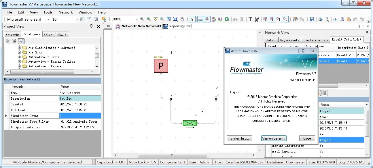Toggle the grid display button
373x168 pixels.
coord(200,19)
